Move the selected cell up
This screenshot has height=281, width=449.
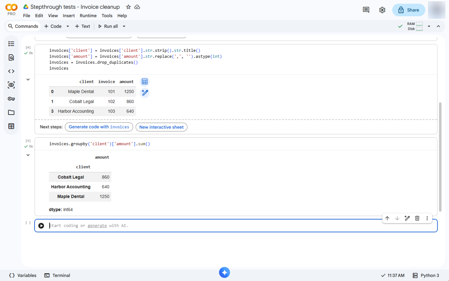coord(387,218)
